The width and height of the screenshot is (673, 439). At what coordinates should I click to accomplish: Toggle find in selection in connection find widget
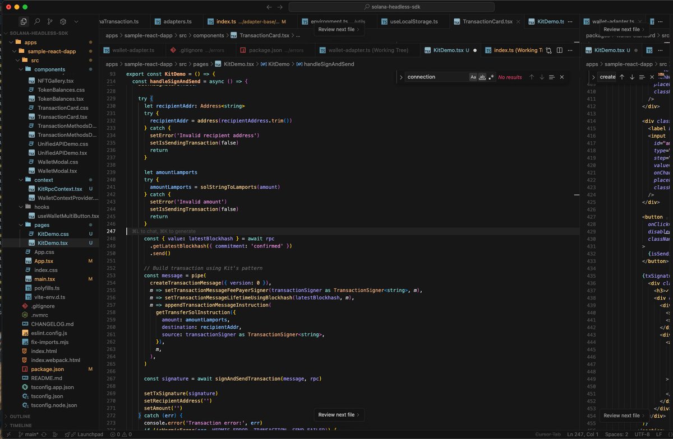(552, 77)
